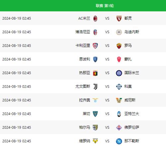166x146 pixels.
Task: Open the 热那亚 team name link
Action: click(x=85, y=73)
